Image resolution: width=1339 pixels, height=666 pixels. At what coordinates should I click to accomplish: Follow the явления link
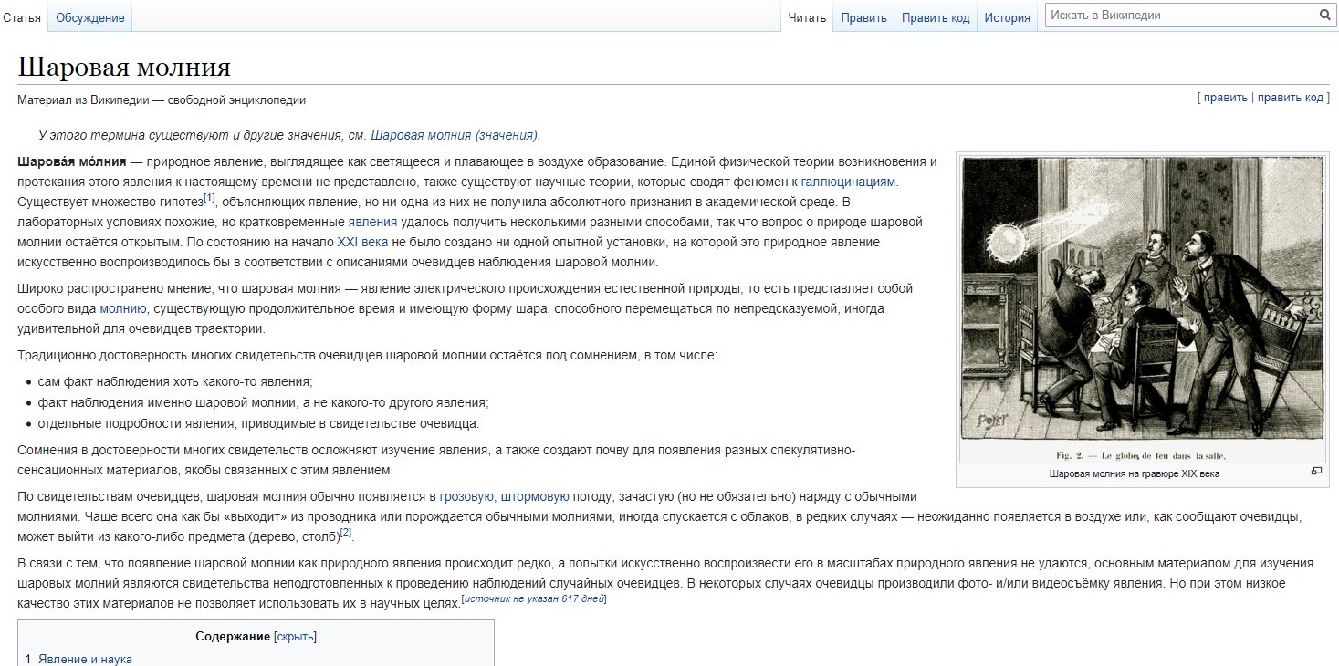point(372,222)
